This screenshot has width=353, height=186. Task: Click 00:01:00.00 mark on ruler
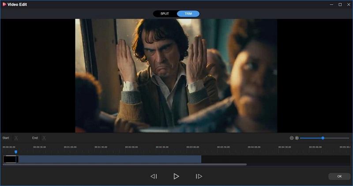point(70,147)
